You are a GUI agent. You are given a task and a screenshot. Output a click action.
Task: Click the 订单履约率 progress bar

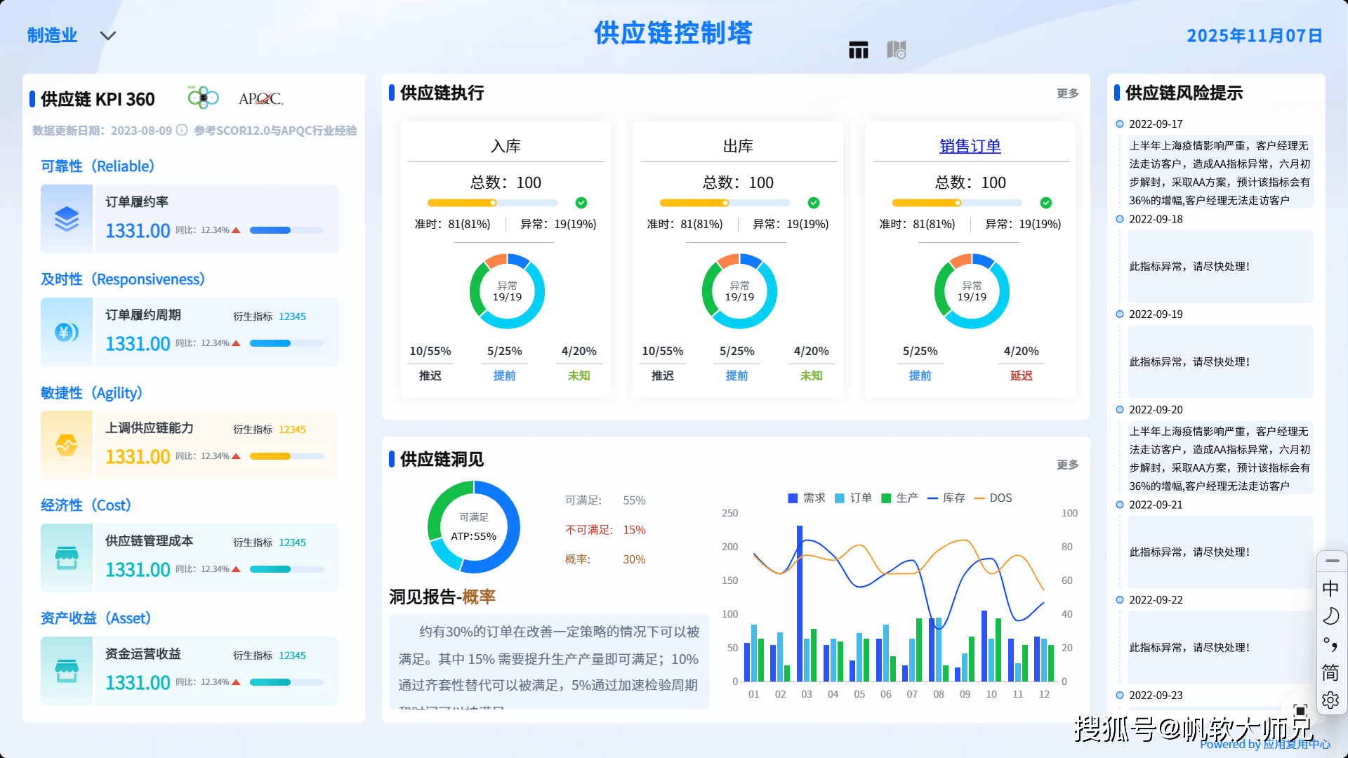[286, 230]
